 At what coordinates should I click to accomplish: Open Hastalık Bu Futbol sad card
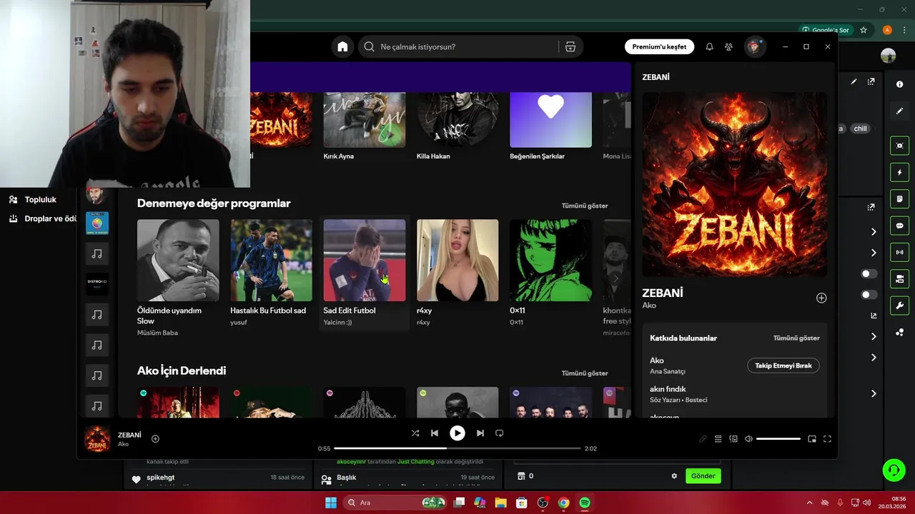pos(271,273)
